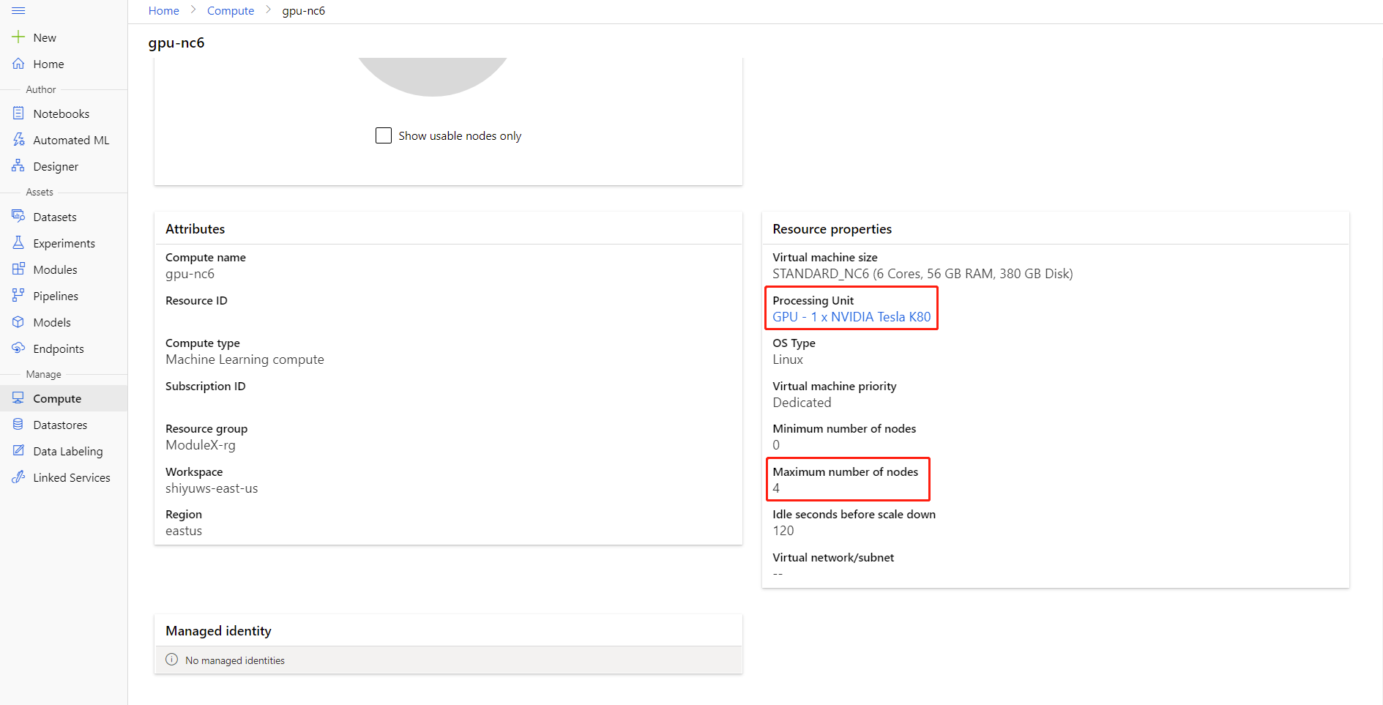Enable the Show usable nodes only checkbox
Viewport: 1383px width, 705px height.
(384, 135)
